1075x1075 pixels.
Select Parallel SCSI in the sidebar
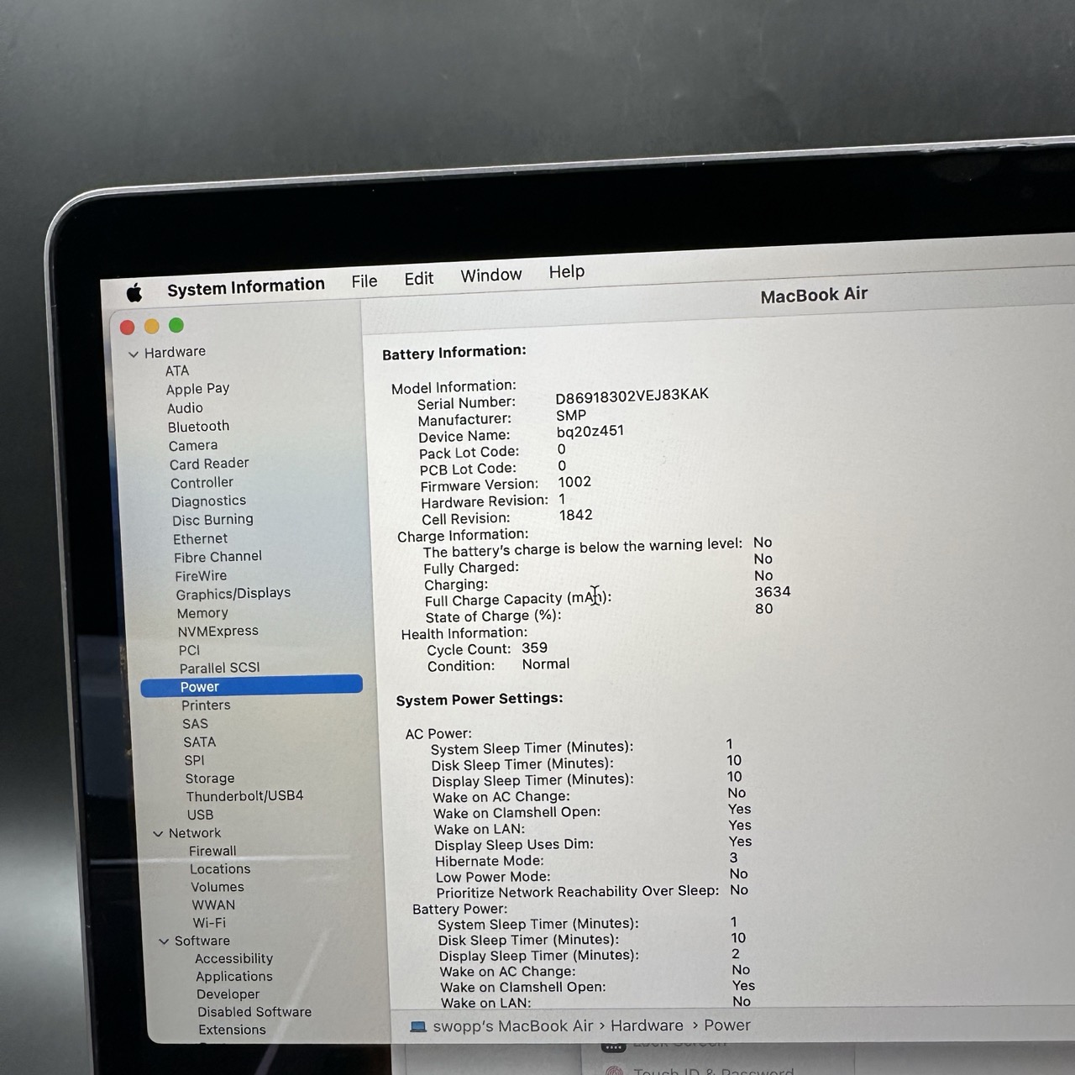219,668
